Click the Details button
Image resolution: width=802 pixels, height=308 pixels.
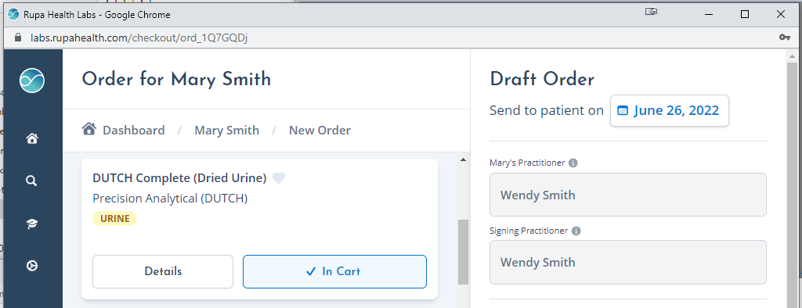(163, 272)
